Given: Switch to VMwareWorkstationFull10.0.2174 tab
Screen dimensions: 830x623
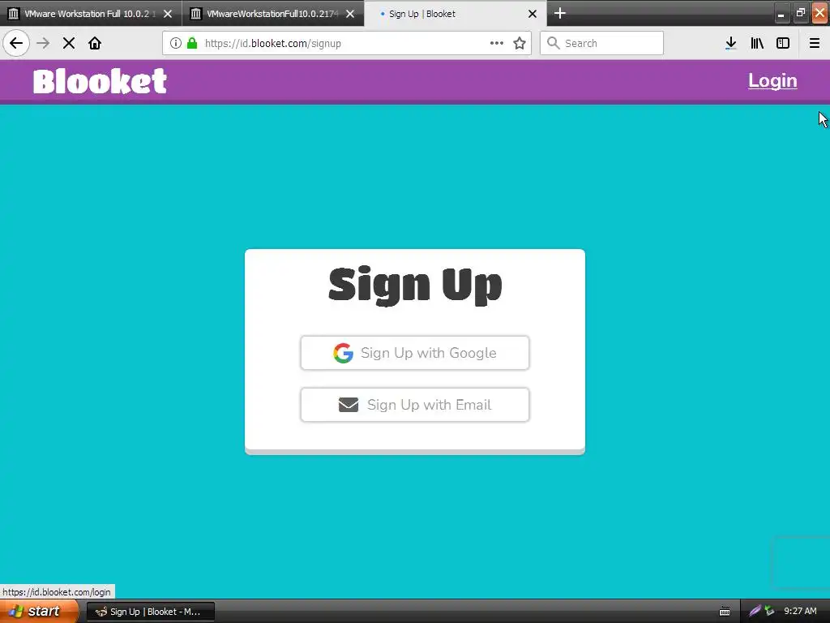Looking at the screenshot, I should [272, 14].
